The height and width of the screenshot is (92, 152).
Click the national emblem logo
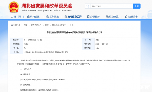point(14,7)
